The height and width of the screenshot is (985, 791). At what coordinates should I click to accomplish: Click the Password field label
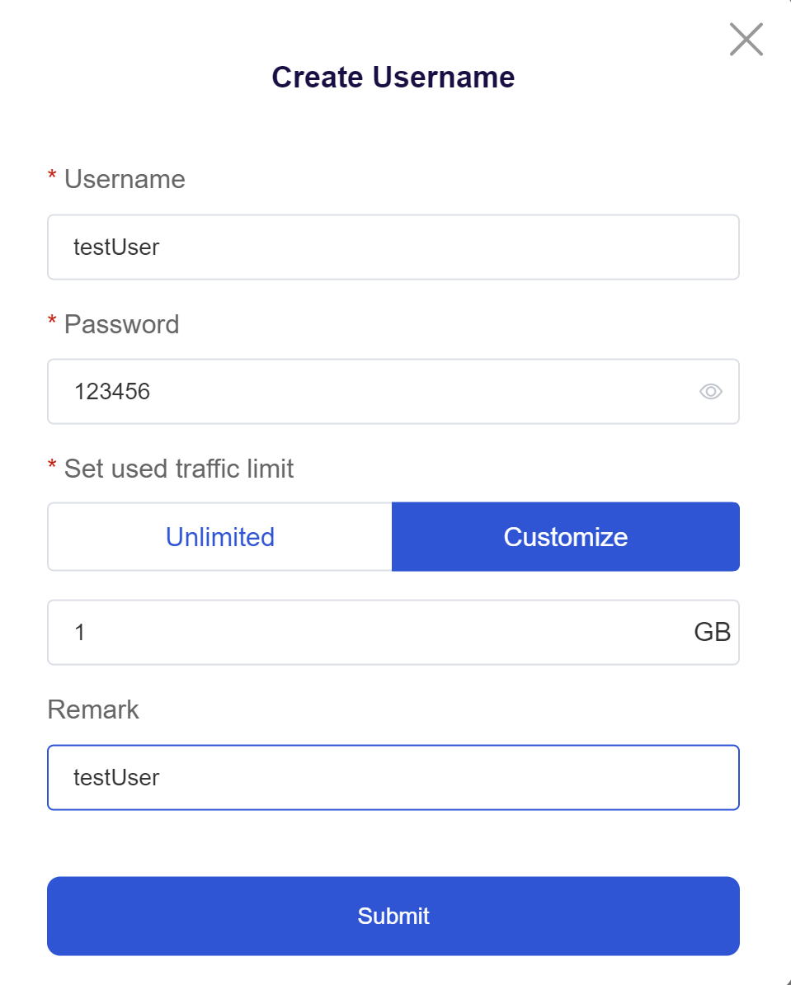pyautogui.click(x=121, y=324)
